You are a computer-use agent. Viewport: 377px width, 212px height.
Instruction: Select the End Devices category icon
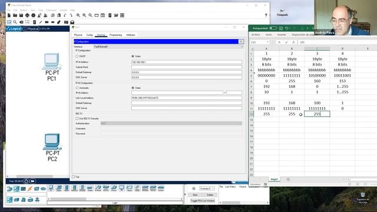tap(16, 188)
